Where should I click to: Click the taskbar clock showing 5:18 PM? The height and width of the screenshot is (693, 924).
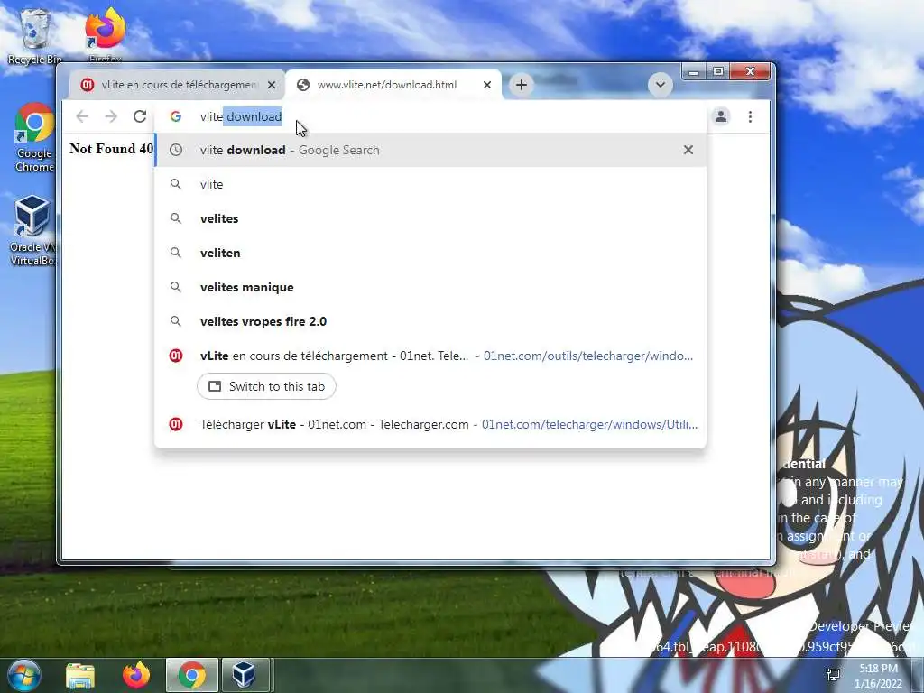pyautogui.click(x=878, y=676)
